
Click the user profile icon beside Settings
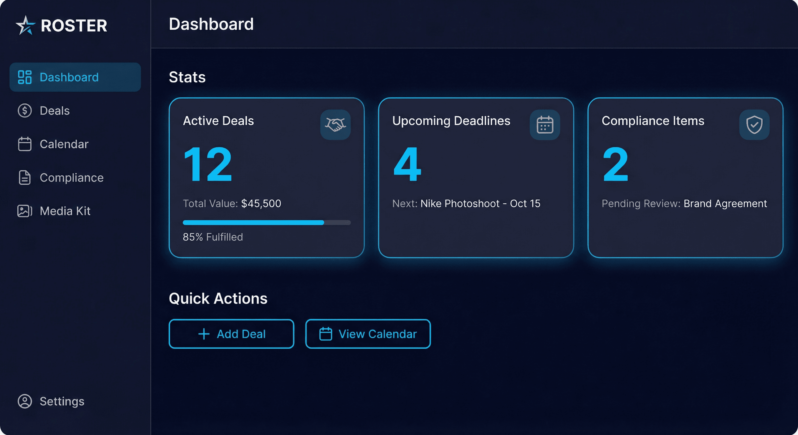pyautogui.click(x=25, y=401)
